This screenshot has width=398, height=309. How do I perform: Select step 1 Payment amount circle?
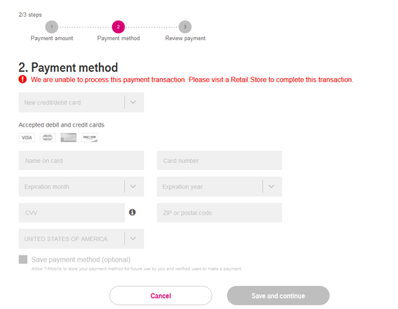coord(52,27)
